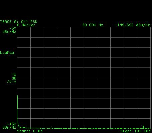Click the 'LogMag' axis format label
This screenshot has width=152, height=133.
click(x=7, y=53)
